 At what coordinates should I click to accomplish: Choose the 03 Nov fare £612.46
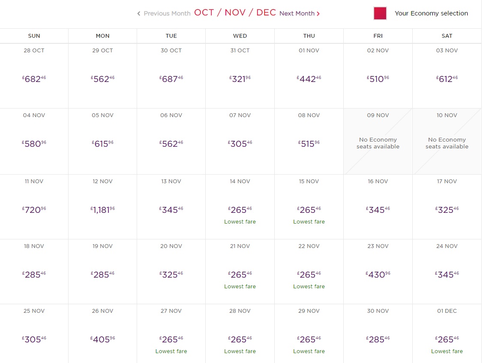tap(447, 79)
